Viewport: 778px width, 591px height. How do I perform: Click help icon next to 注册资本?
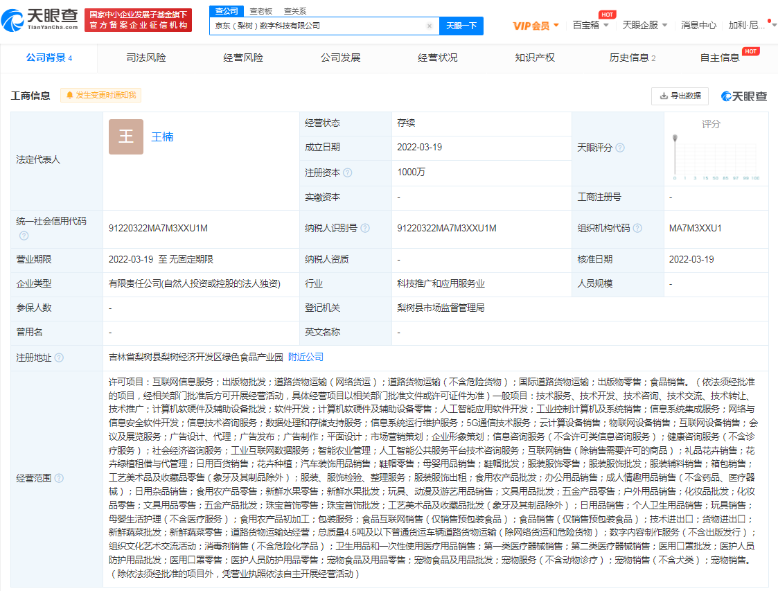347,173
